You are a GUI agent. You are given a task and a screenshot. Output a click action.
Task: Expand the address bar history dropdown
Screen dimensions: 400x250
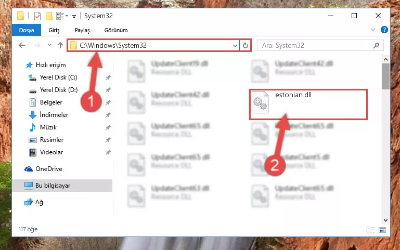pos(235,46)
